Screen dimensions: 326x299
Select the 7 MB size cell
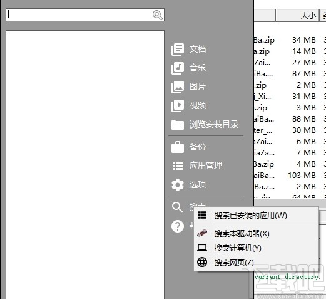[x=306, y=153]
